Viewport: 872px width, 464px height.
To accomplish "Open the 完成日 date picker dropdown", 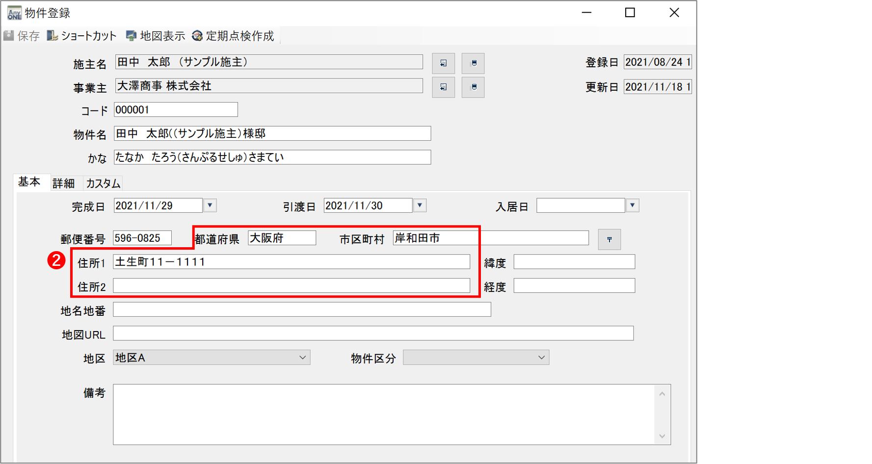I will coord(210,206).
